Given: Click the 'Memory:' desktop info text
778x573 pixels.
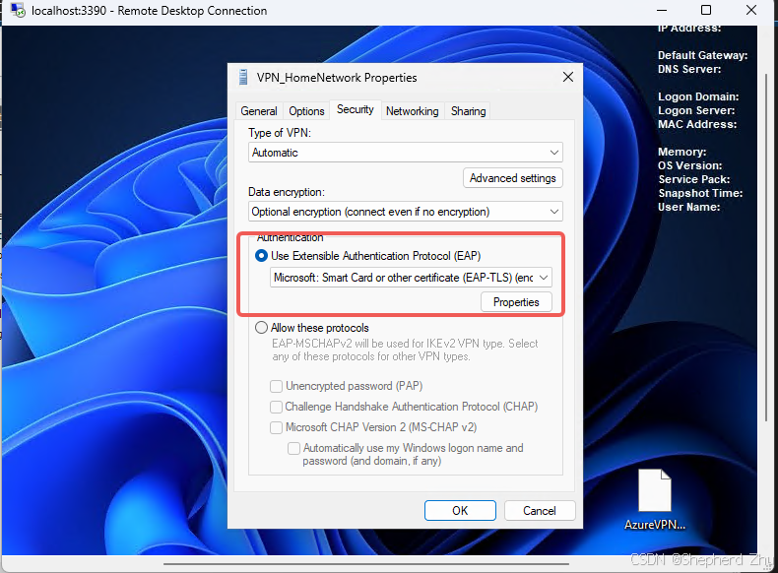Looking at the screenshot, I should point(681,152).
